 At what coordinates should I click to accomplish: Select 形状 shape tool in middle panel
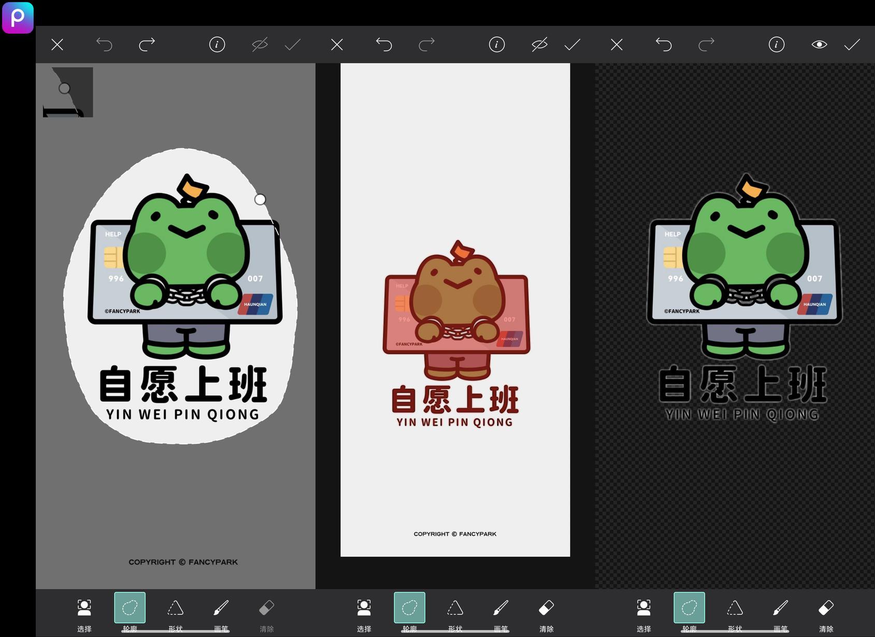pyautogui.click(x=455, y=615)
